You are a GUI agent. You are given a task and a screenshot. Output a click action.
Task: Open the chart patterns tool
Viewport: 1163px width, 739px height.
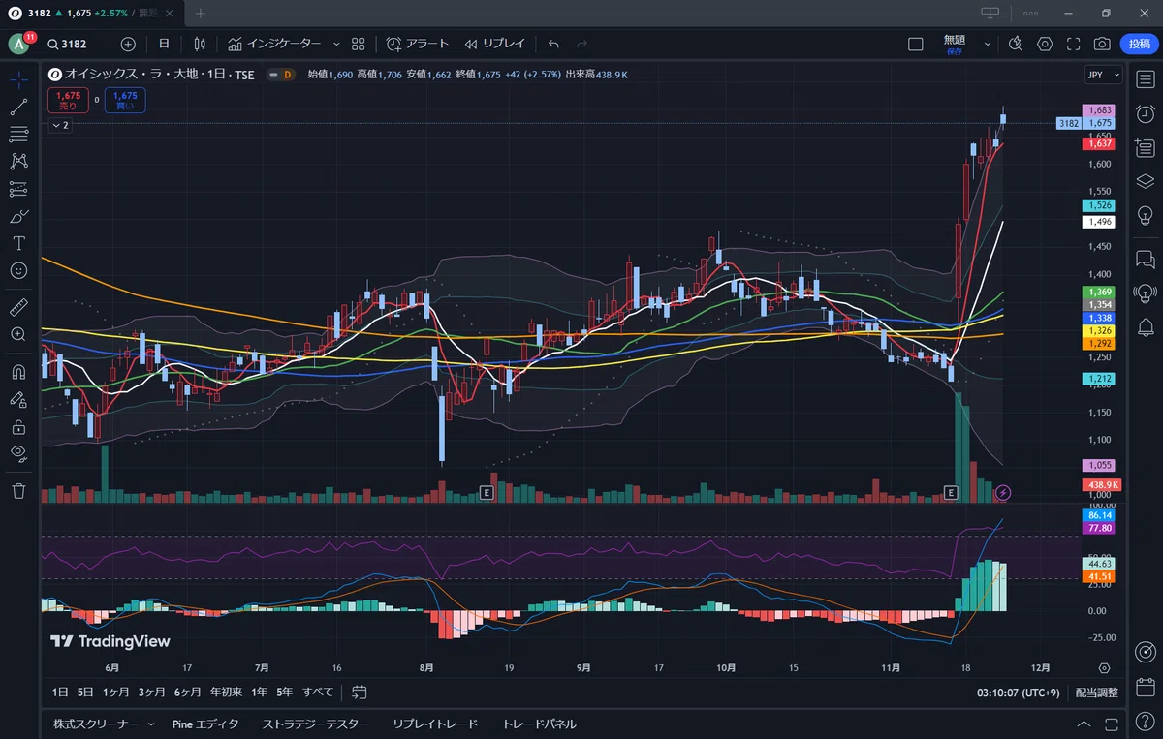coord(18,162)
